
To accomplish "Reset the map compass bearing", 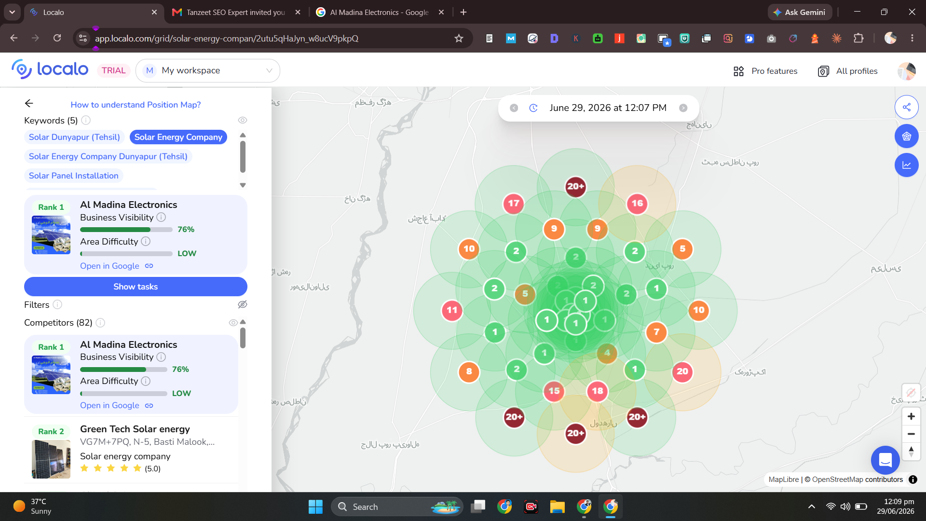I will [x=911, y=452].
